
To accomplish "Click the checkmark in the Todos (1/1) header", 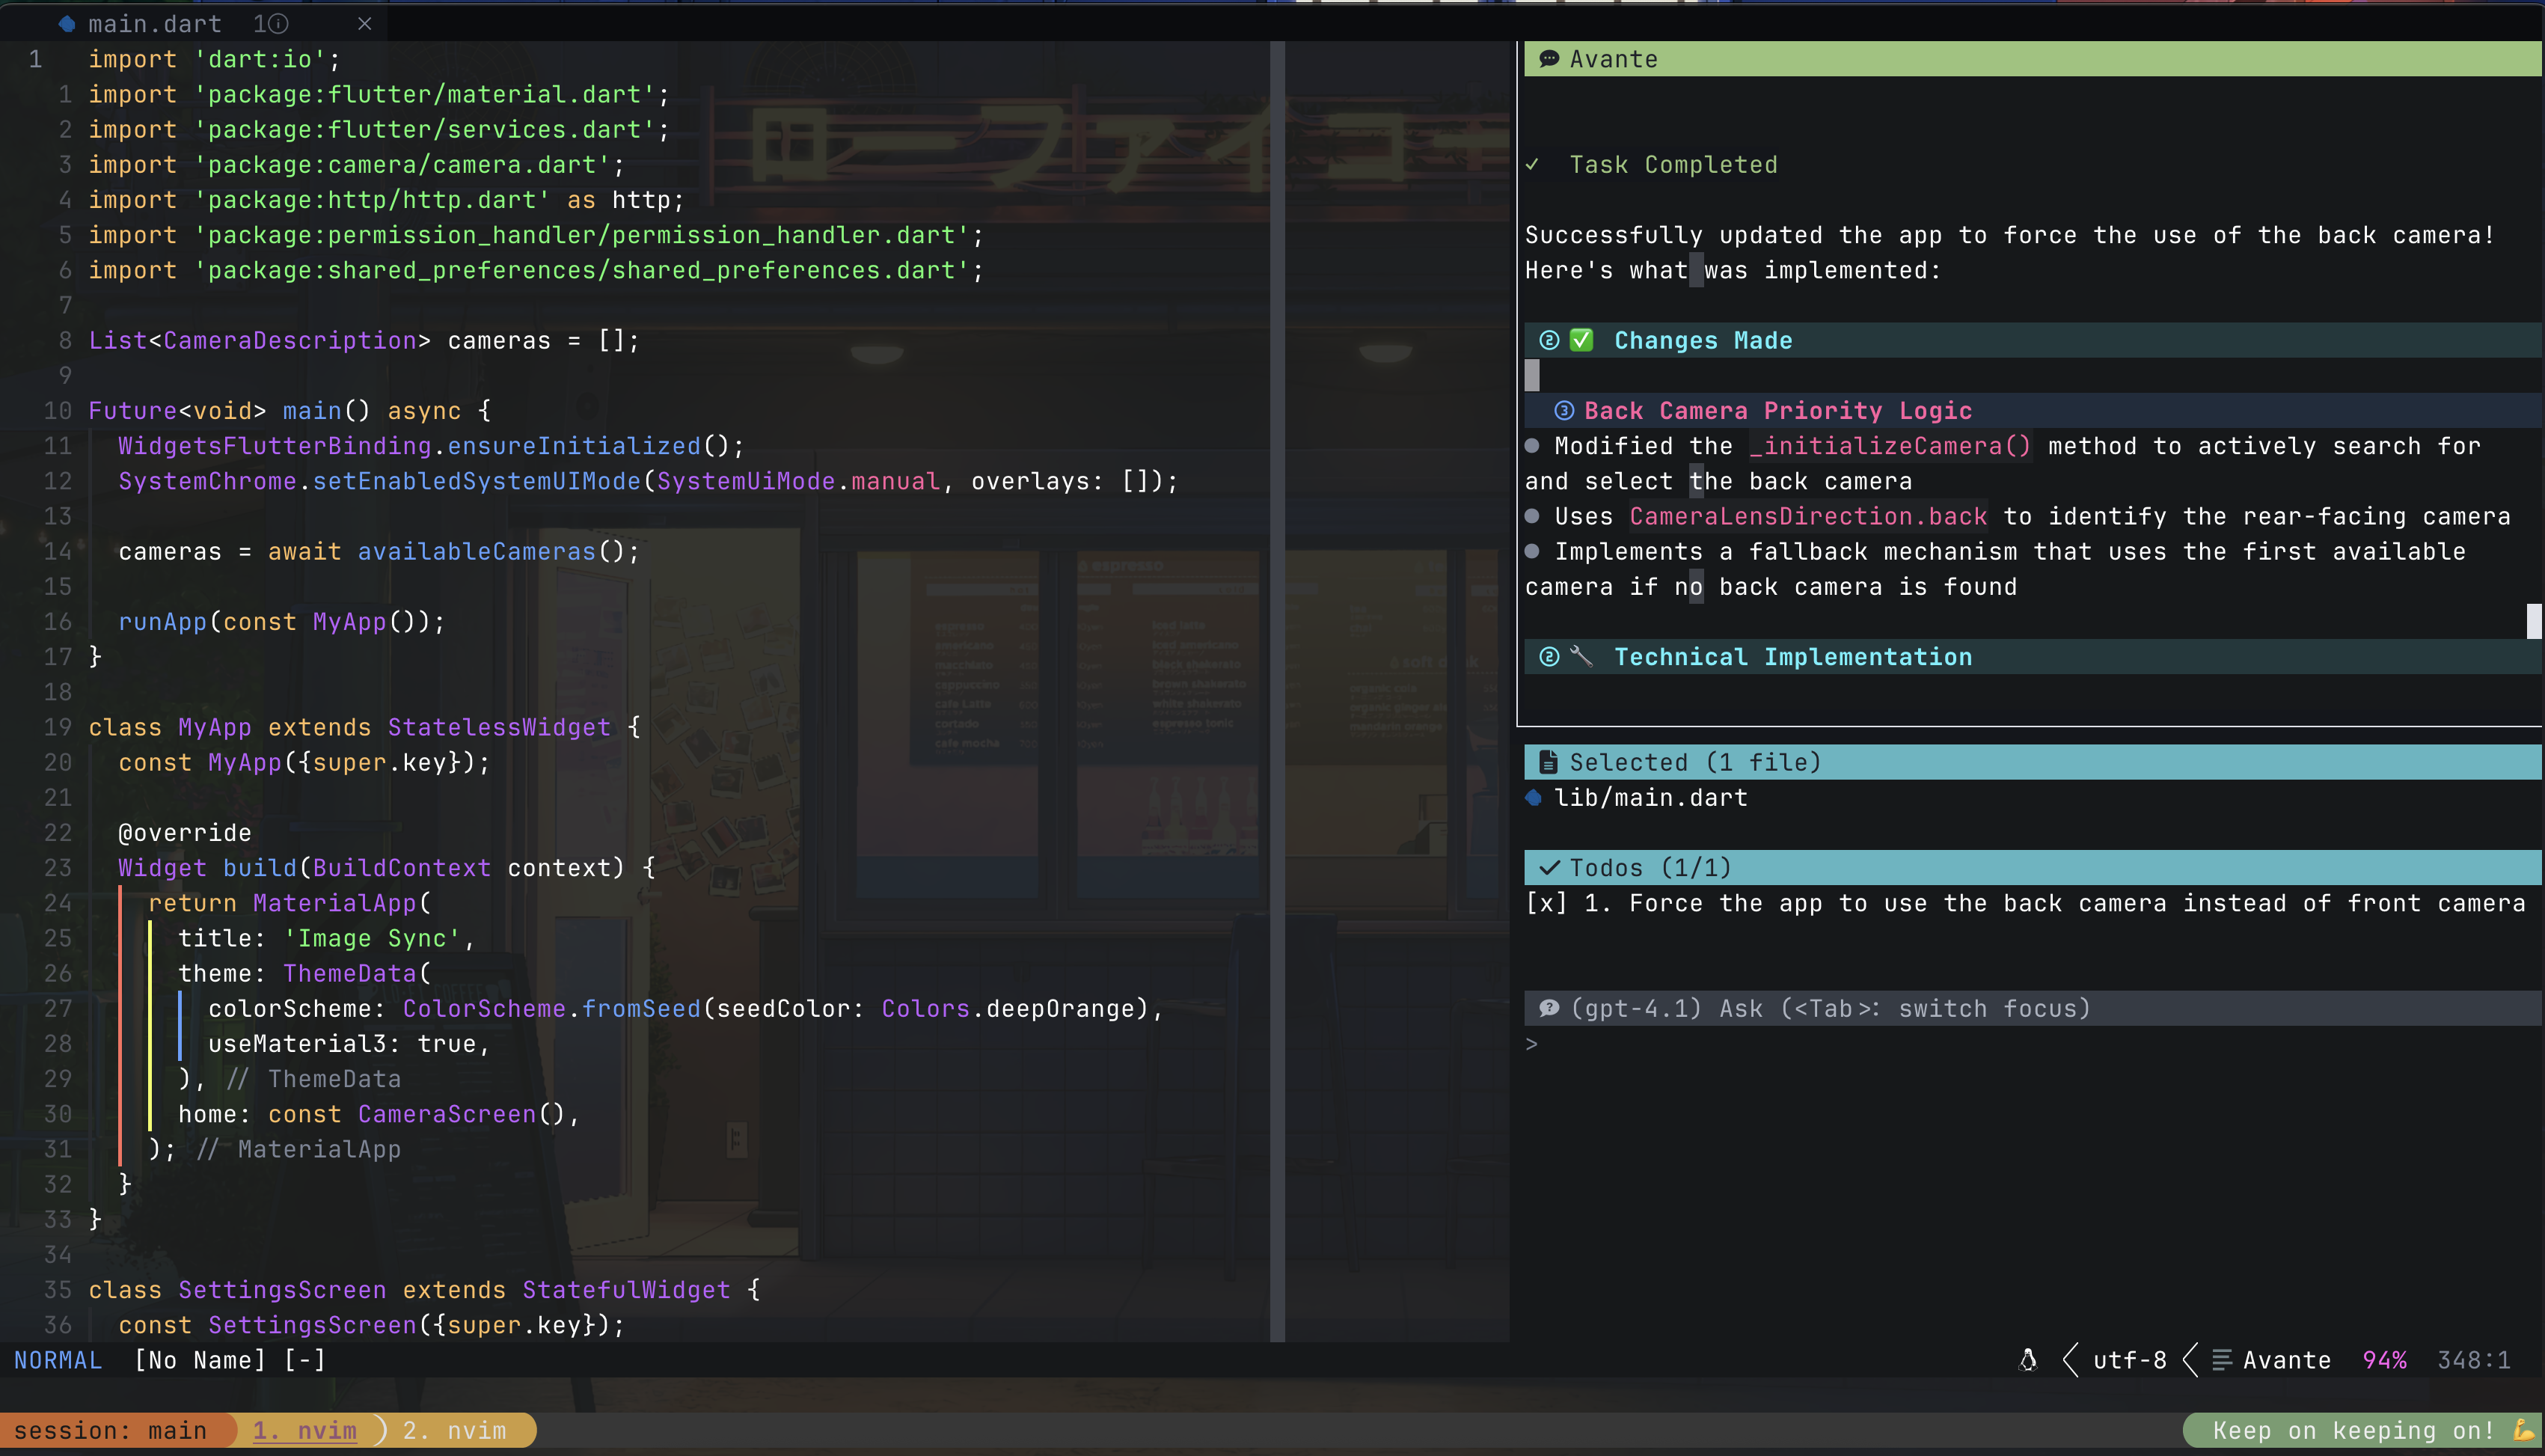I will [1549, 867].
